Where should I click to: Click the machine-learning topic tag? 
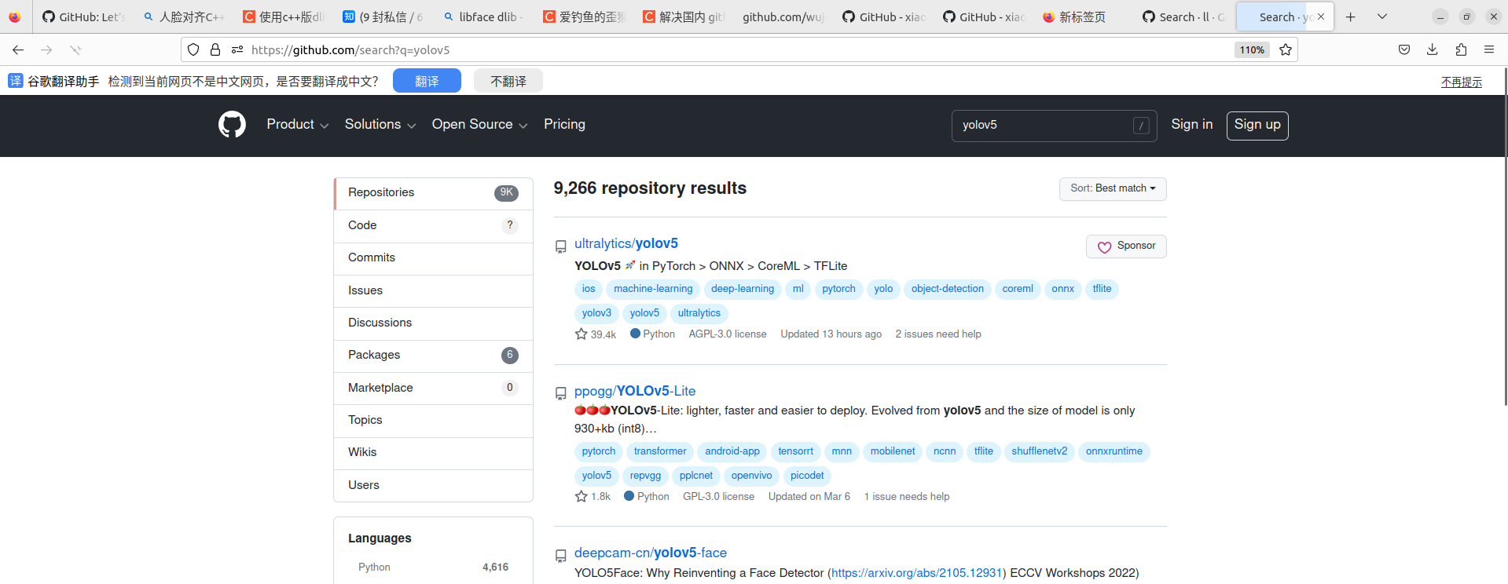click(653, 290)
